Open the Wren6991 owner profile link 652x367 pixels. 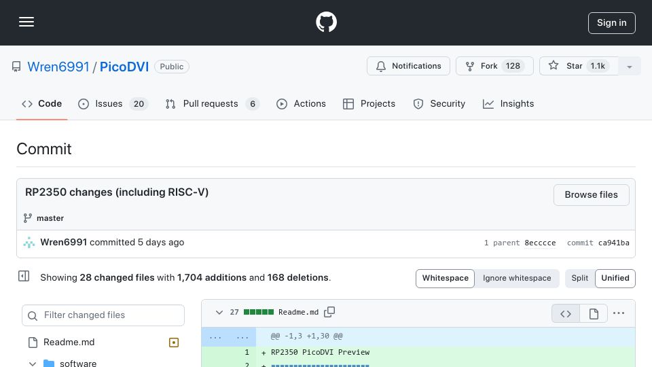(x=58, y=67)
